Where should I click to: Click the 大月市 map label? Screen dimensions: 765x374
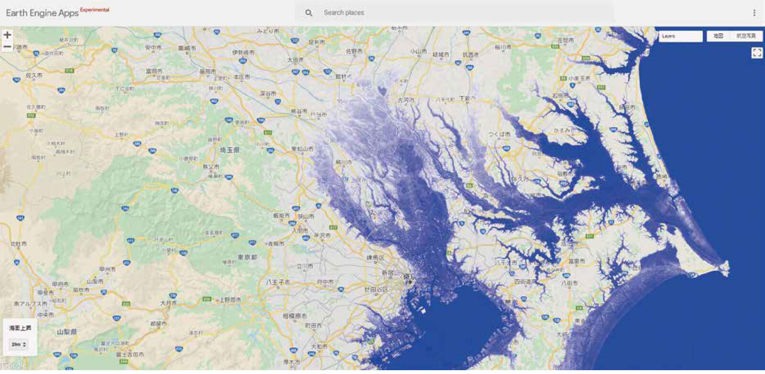pos(168,303)
